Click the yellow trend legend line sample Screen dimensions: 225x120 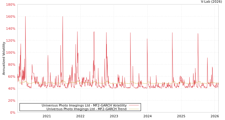pyautogui.click(x=134, y=109)
